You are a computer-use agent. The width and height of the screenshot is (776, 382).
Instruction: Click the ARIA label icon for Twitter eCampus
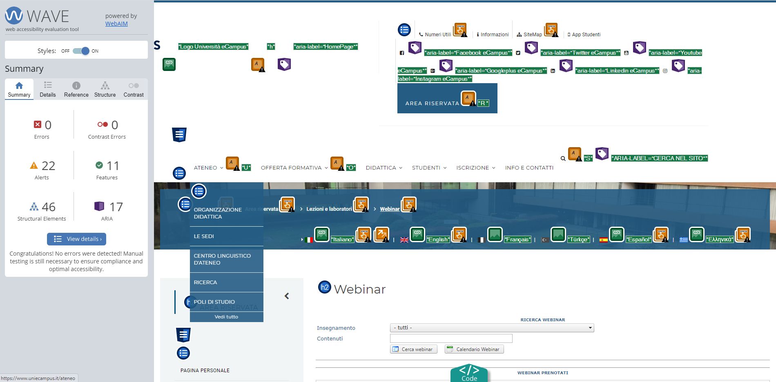pos(531,48)
